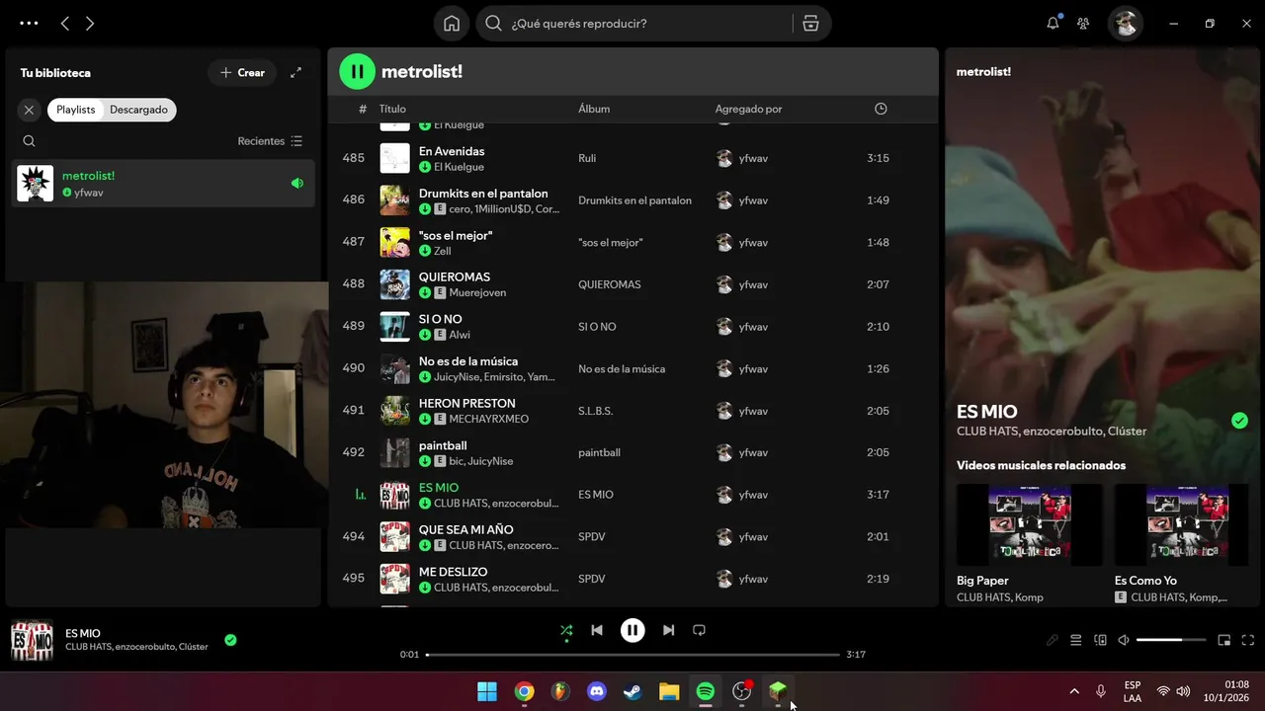Mute with the volume speaker icon
The image size is (1265, 711).
coord(1124,640)
